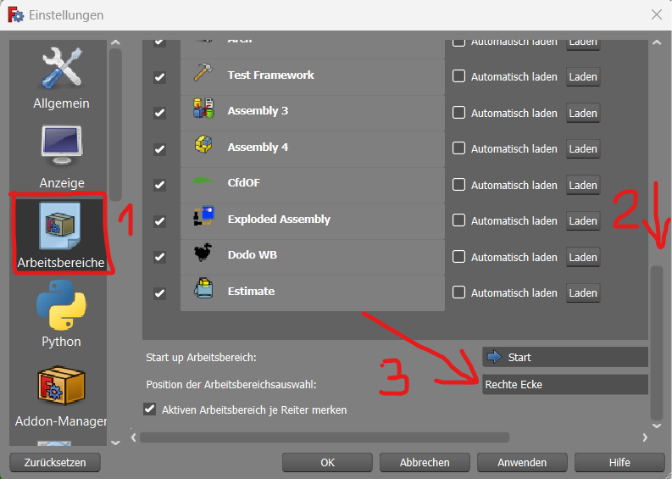Select the Arbeitsbereiche workbench section

[60, 236]
